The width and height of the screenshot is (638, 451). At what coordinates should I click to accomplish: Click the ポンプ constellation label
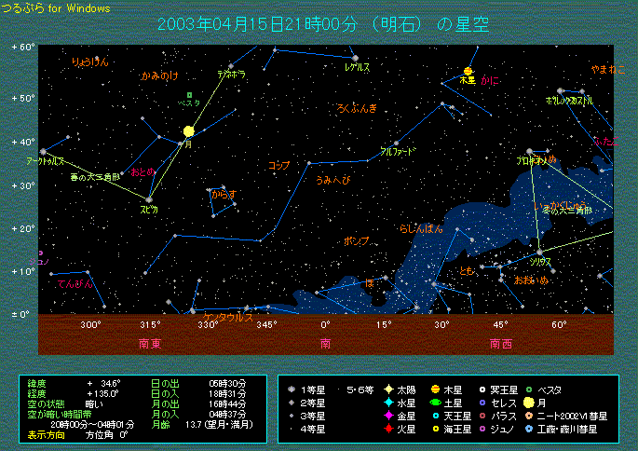coord(357,241)
